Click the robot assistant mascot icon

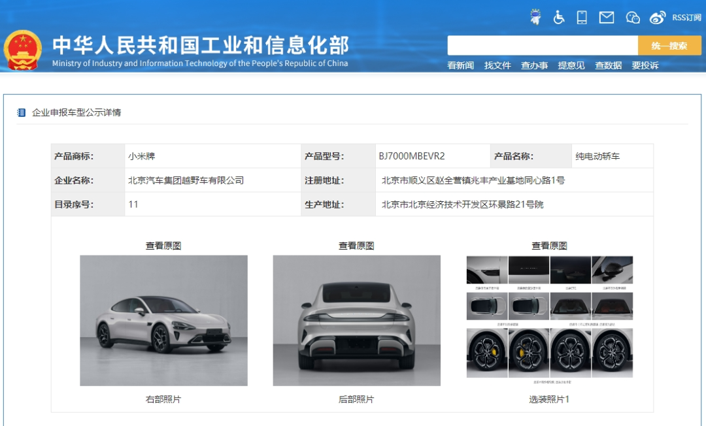coord(535,18)
